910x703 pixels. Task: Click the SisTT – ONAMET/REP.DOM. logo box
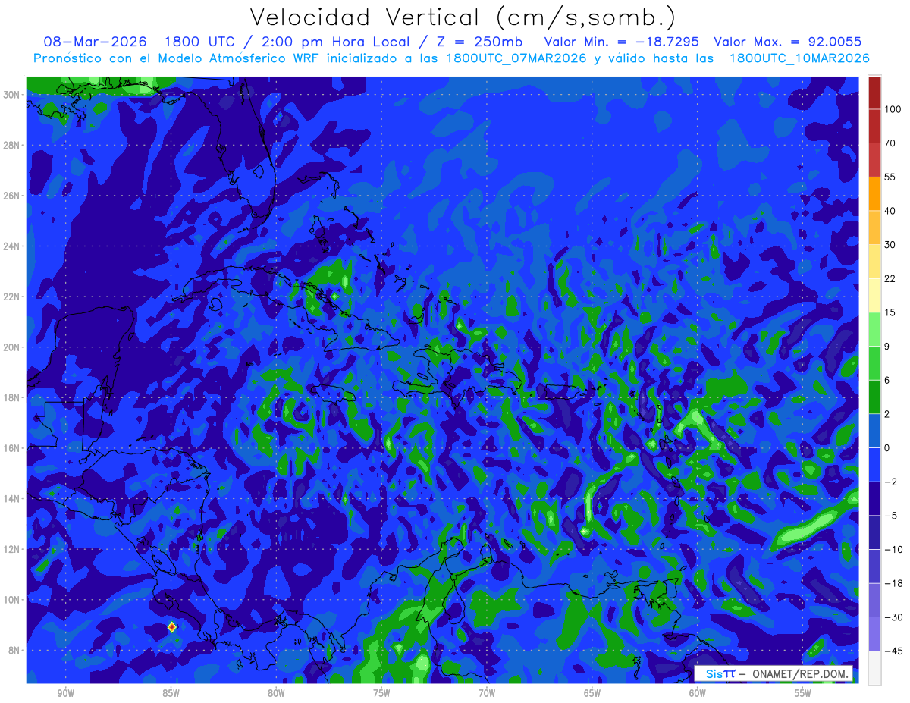coord(773,673)
